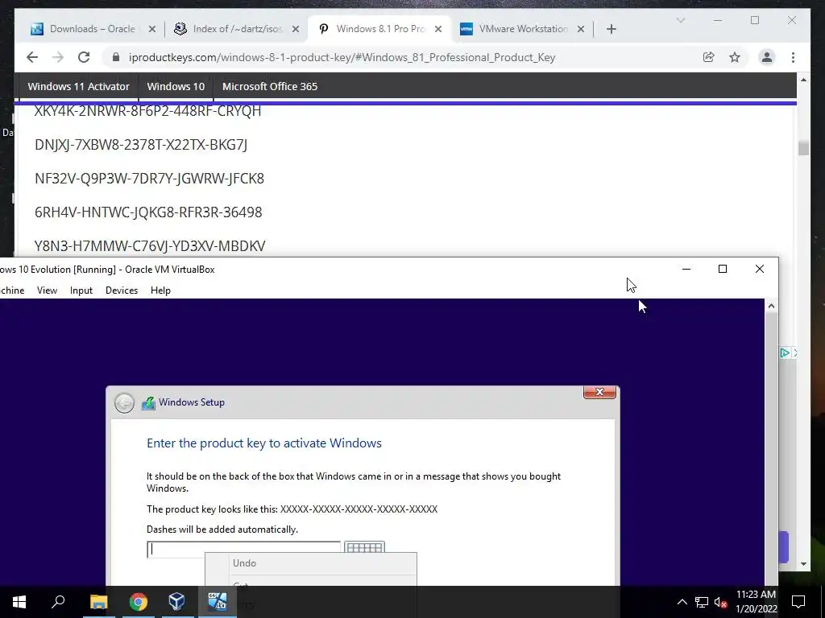Close the VirtualBox VM window
825x618 pixels.
[759, 269]
